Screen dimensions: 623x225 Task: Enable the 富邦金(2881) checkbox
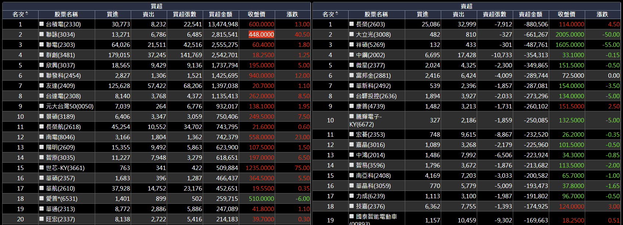pyautogui.click(x=352, y=75)
